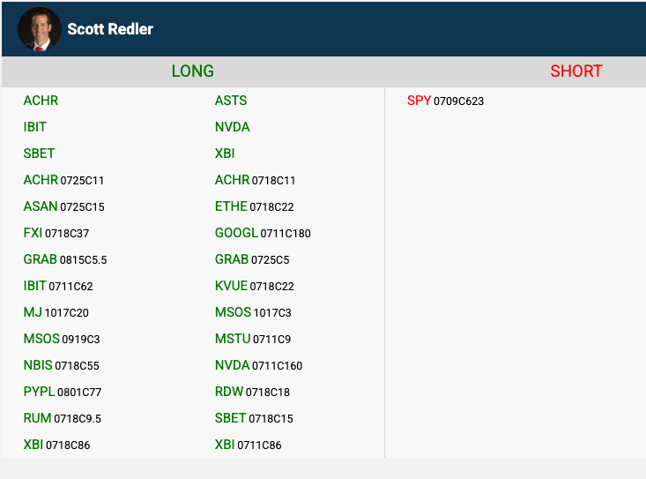This screenshot has width=646, height=479.
Task: Click the ETHE 0718C22 option
Action: click(254, 206)
